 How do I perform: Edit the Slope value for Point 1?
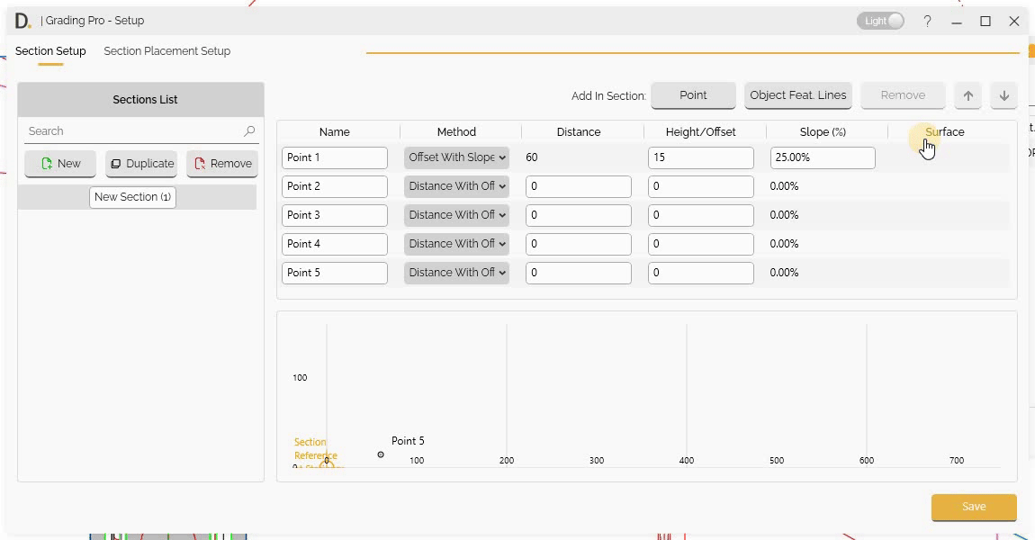[x=822, y=157]
